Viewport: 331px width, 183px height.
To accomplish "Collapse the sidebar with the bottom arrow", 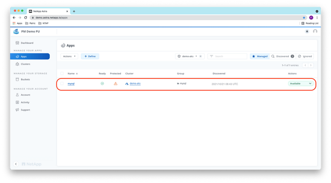I will [16, 164].
